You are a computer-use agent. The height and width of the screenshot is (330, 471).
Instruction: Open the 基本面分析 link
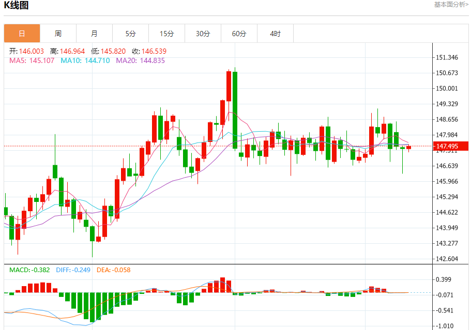pyautogui.click(x=451, y=5)
